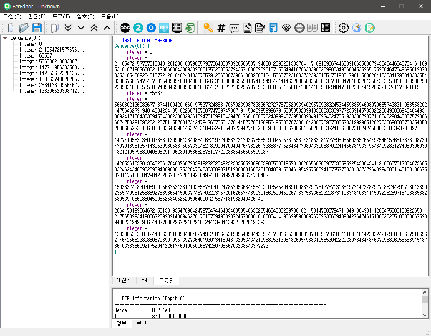The height and width of the screenshot is (336, 431).
Task: Select tree item 'Integer 65537'
Action: point(36,56)
